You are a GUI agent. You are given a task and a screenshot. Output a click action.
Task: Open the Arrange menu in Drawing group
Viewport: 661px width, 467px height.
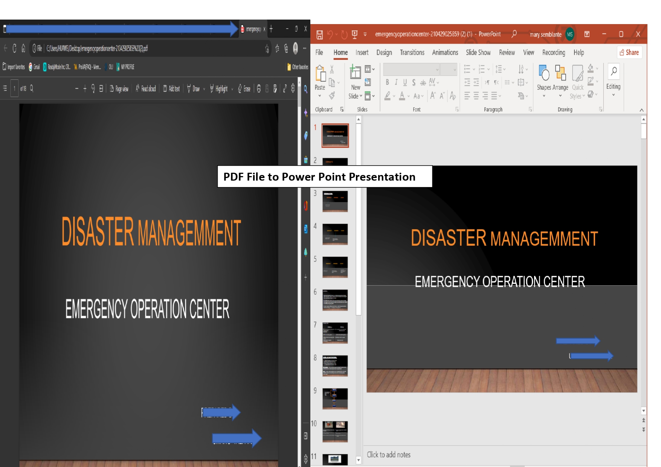coord(560,82)
